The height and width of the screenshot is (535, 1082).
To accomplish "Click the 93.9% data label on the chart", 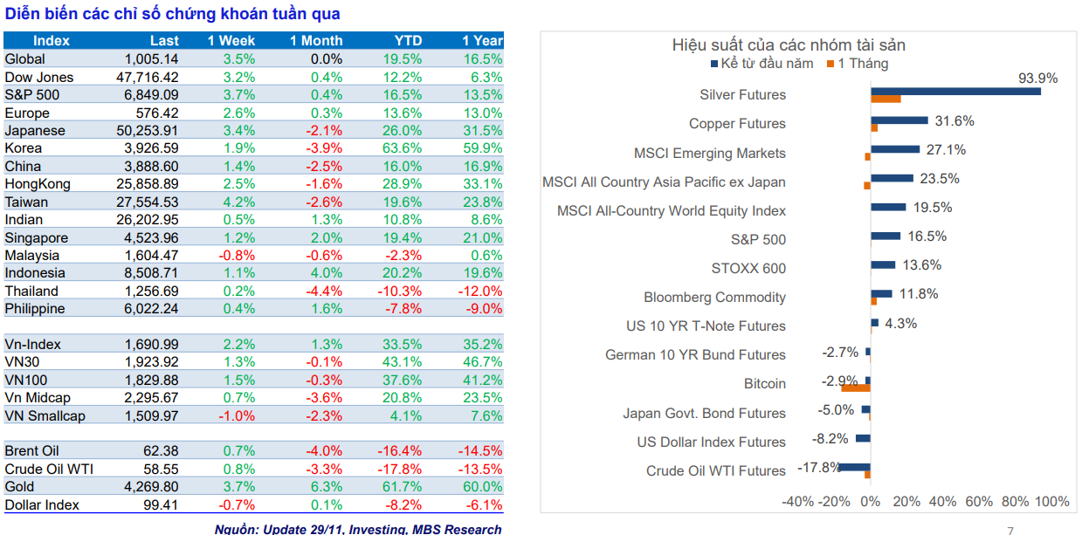I will point(1037,79).
